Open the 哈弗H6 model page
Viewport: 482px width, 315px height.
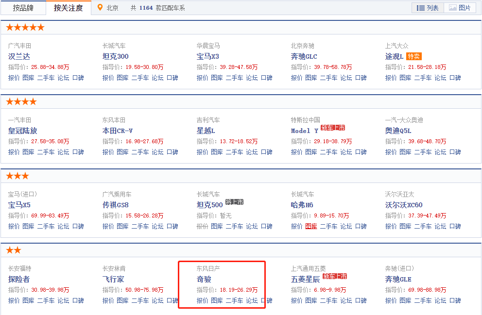302,205
